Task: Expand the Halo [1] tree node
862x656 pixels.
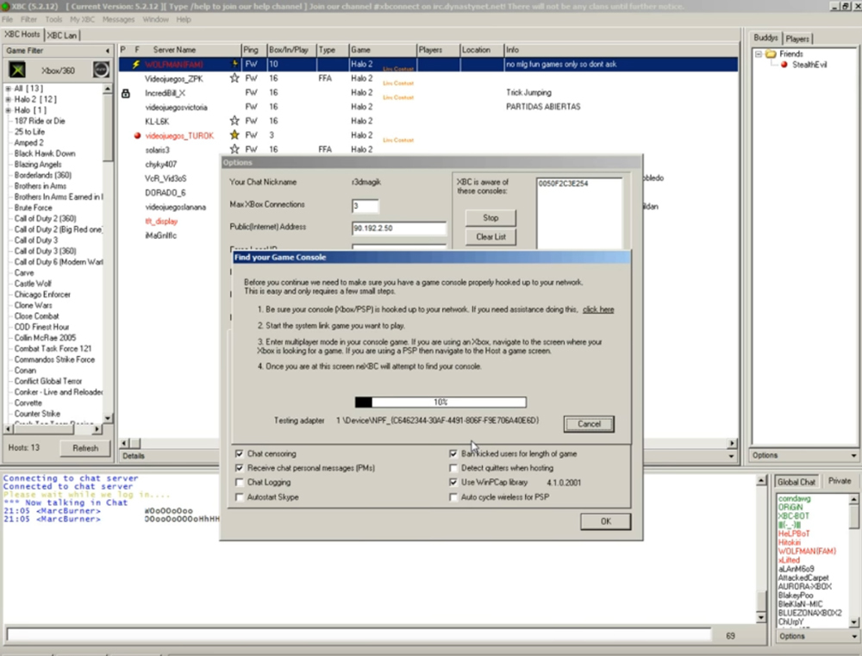Action: (9, 110)
